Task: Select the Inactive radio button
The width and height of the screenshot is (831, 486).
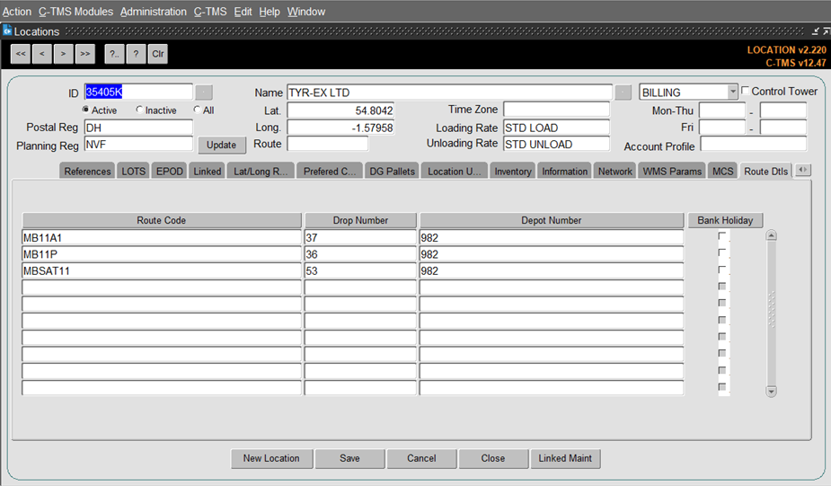Action: (x=139, y=110)
